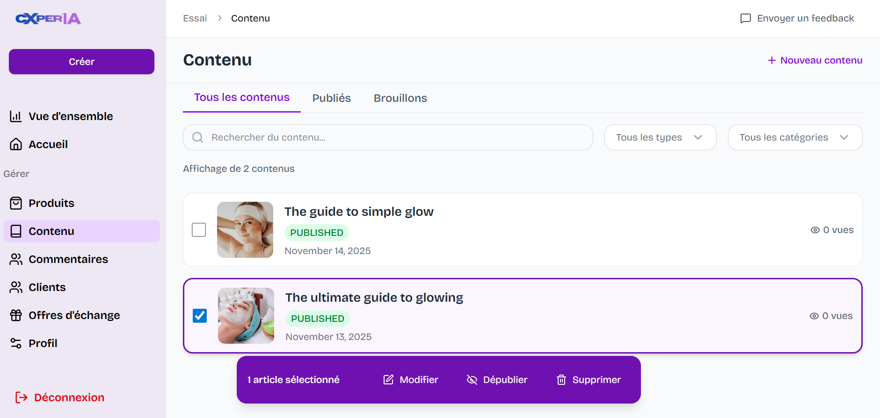Uncheck The ultimate guide to glowing checkbox
Screen dimensions: 880x418
pos(200,316)
